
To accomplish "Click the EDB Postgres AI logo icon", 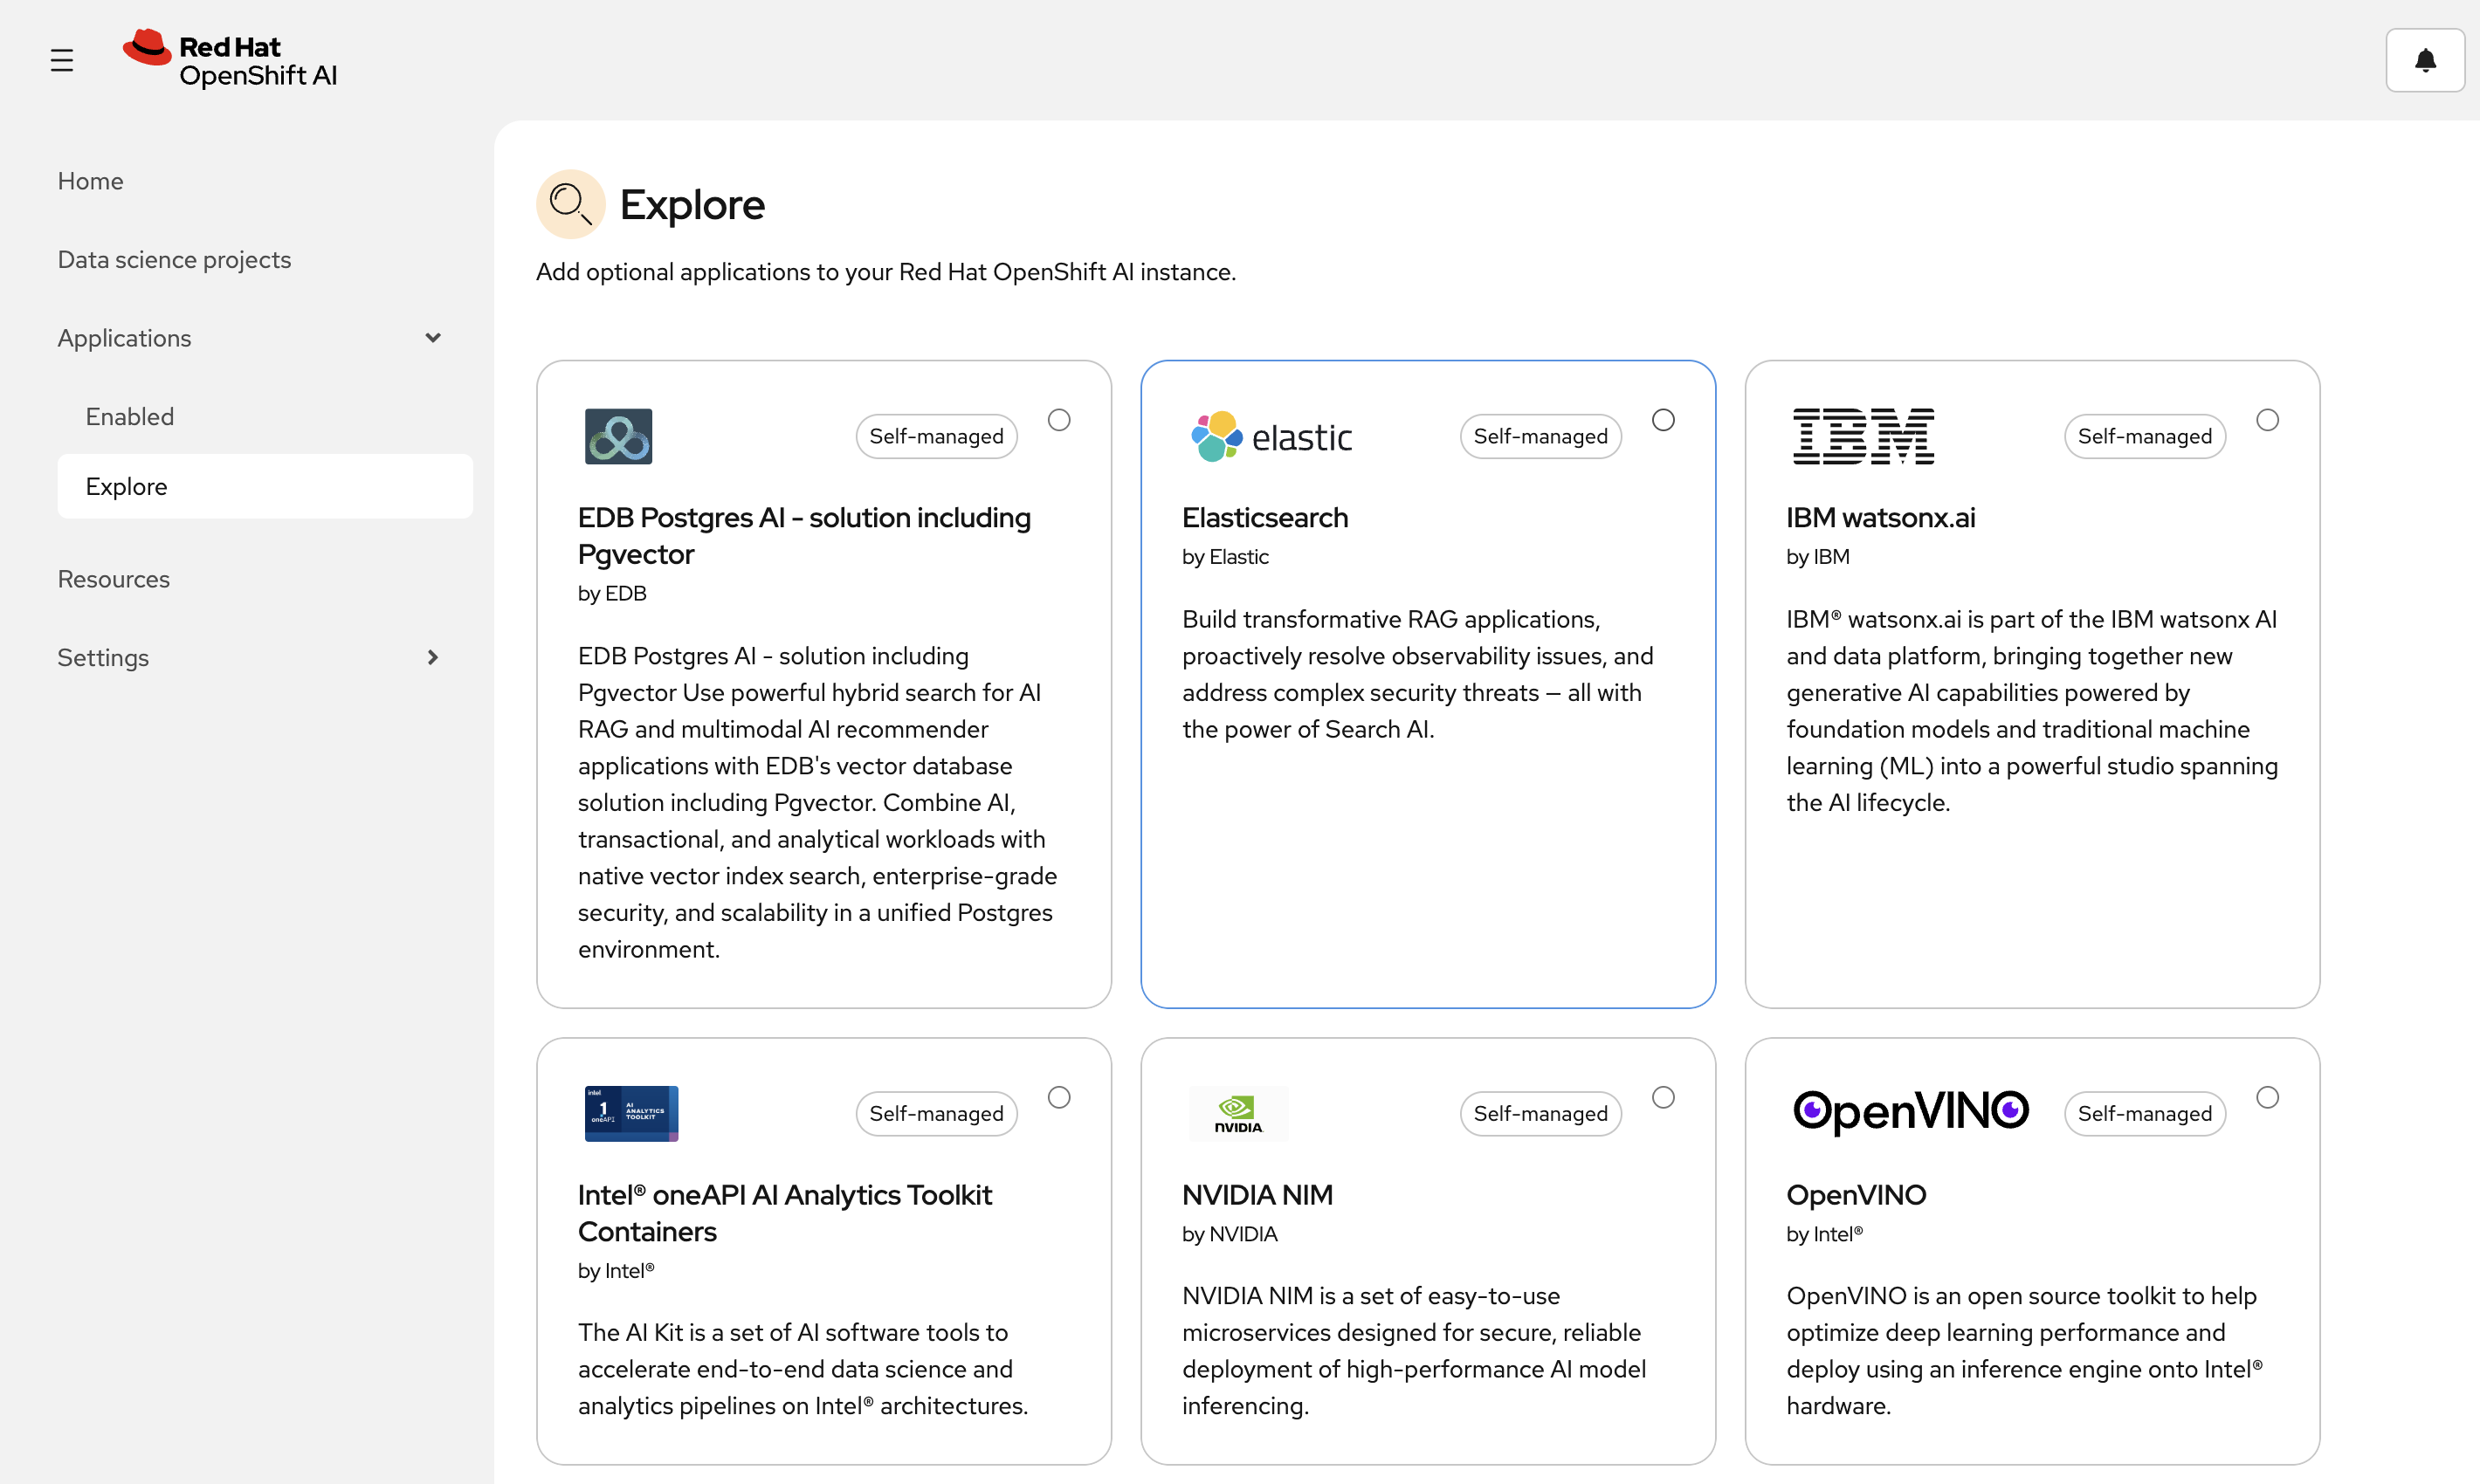I will point(618,436).
